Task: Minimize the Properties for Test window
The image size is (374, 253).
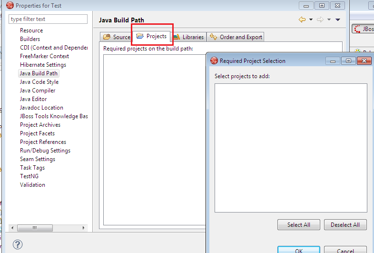Action: click(x=306, y=6)
